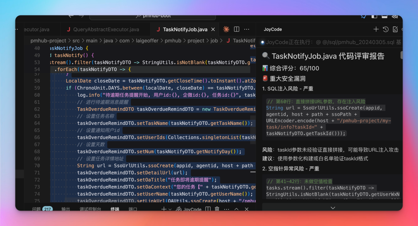This screenshot has width=418, height=226.
Task: Click the 风险 line about taskId
Action: pos(330,150)
